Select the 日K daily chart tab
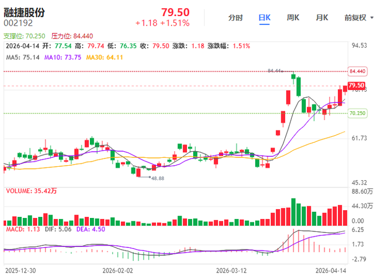The width and height of the screenshot is (374, 278). [x=264, y=18]
